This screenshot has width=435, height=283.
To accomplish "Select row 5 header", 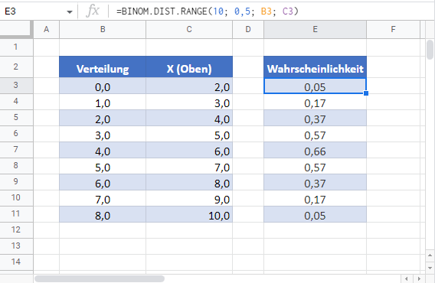I will click(16, 118).
